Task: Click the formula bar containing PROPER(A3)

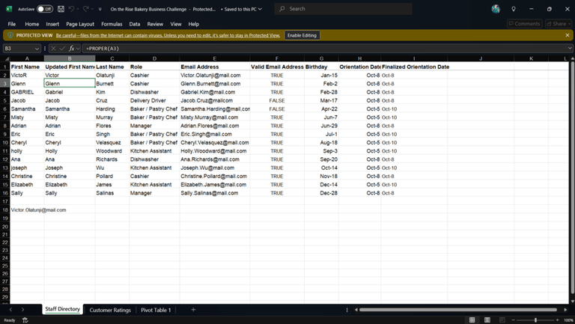Action: (x=324, y=49)
